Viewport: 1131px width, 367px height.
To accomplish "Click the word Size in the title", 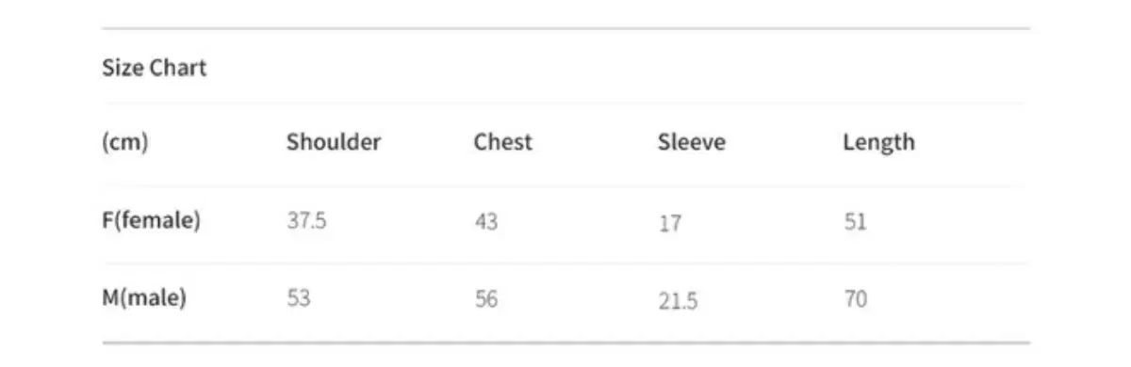I will [x=122, y=68].
